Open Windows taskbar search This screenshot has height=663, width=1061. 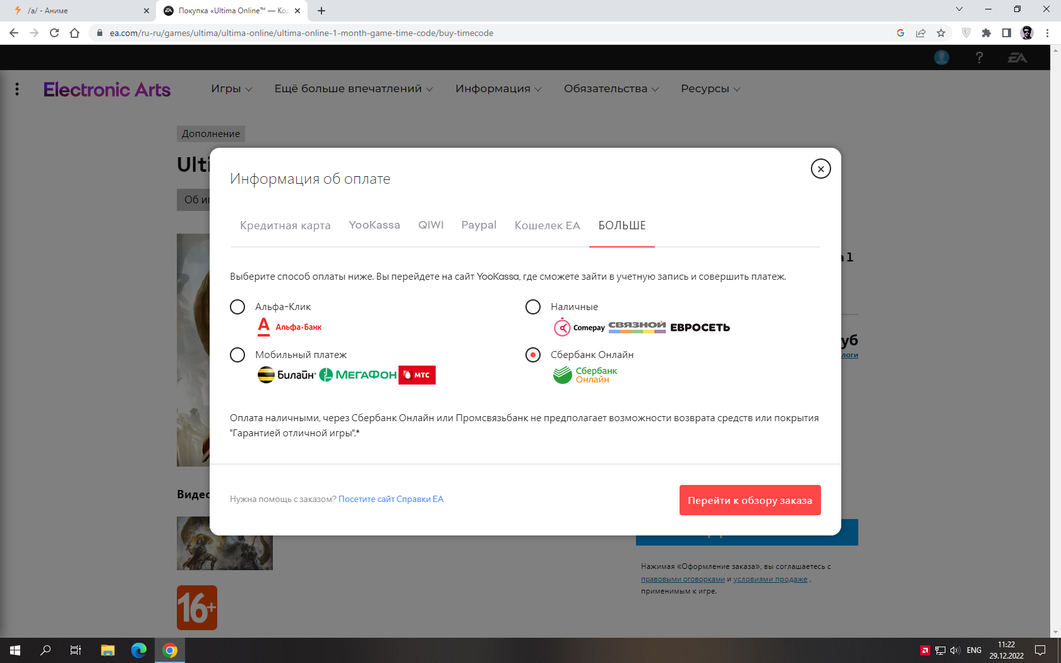[x=45, y=650]
